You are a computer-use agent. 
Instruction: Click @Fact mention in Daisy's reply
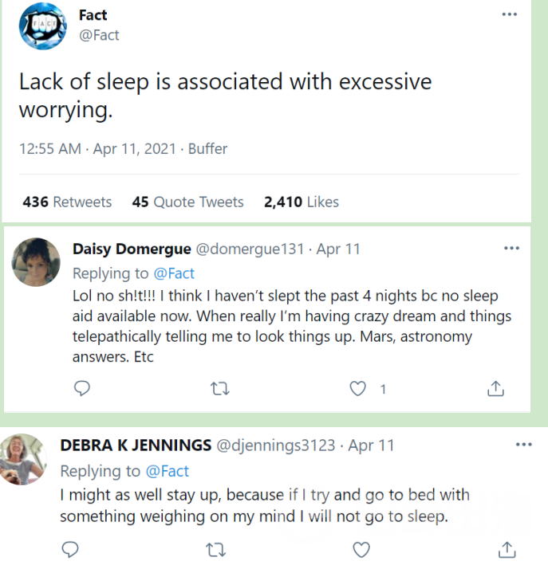point(174,273)
